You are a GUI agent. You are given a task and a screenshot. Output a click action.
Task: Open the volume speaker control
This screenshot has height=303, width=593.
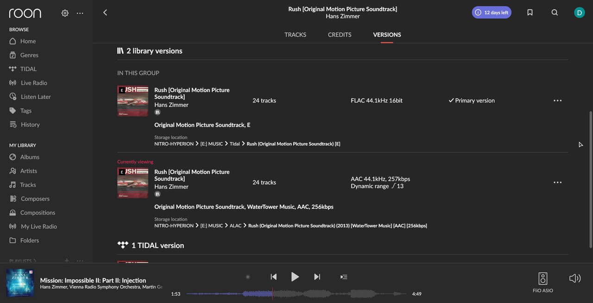574,278
